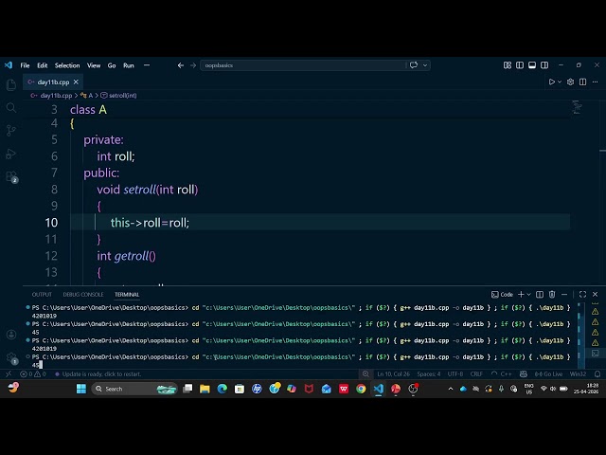Open the Explorer view in the activity bar

11,84
